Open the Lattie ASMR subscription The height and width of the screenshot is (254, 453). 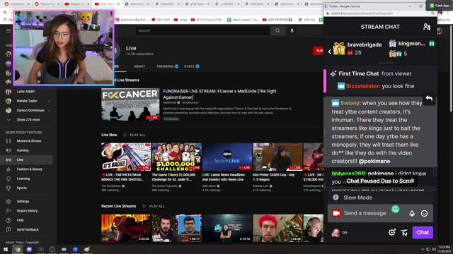[27, 92]
